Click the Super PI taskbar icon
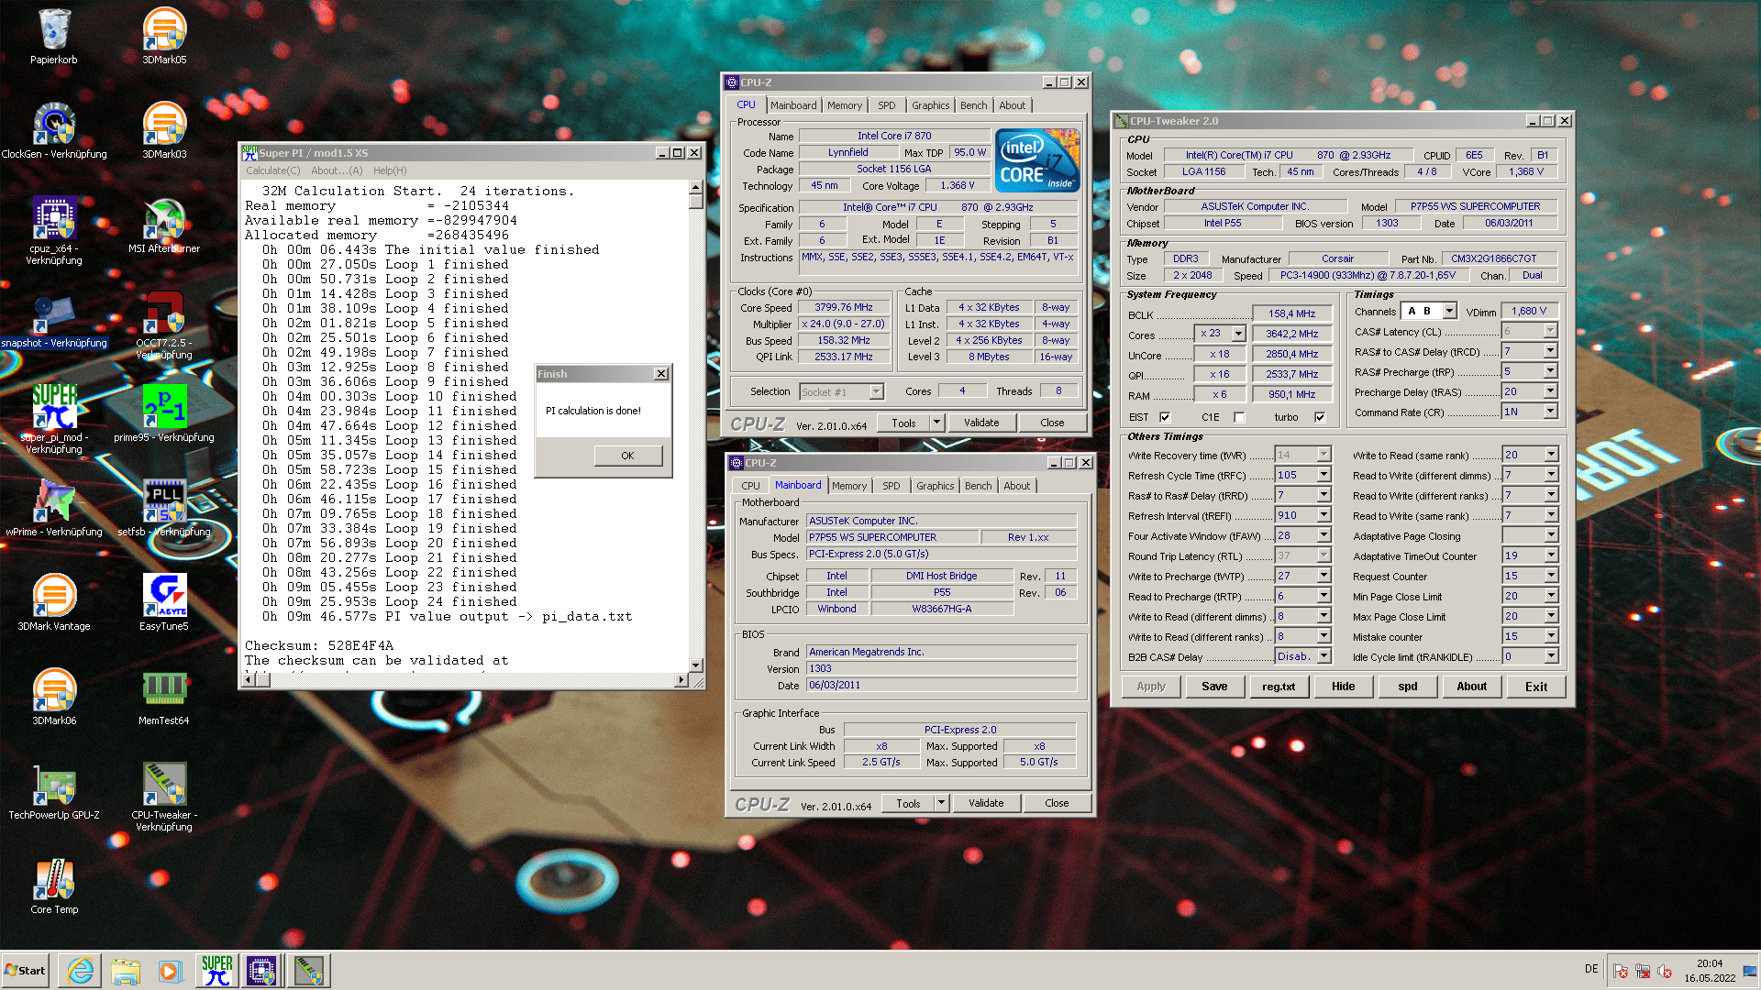The height and width of the screenshot is (990, 1761). point(217,971)
